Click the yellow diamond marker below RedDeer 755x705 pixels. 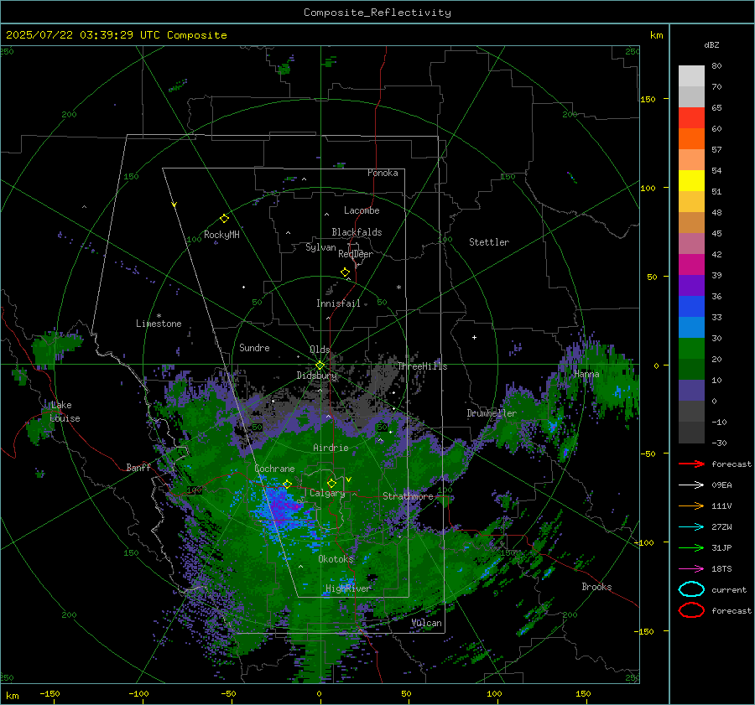(345, 272)
